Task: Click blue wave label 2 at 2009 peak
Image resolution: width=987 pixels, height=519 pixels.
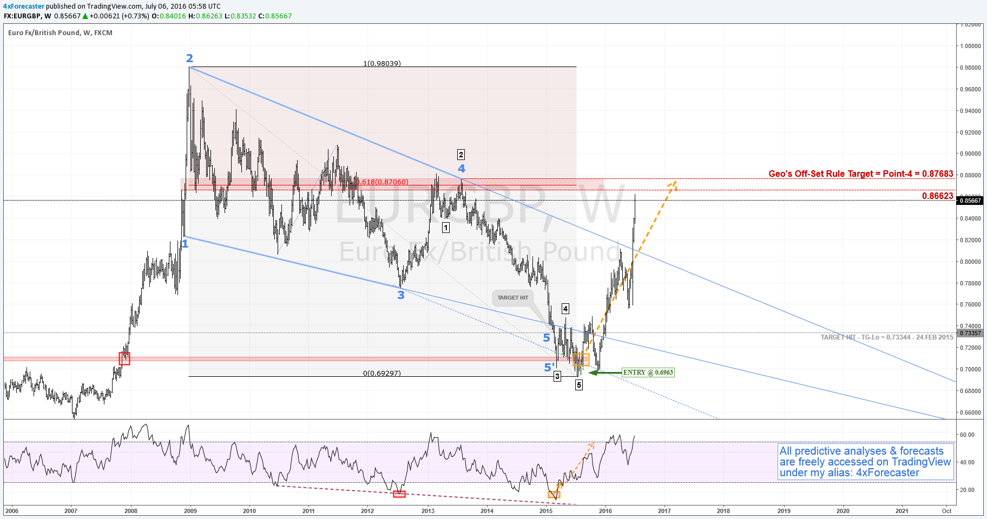Action: pyautogui.click(x=189, y=58)
